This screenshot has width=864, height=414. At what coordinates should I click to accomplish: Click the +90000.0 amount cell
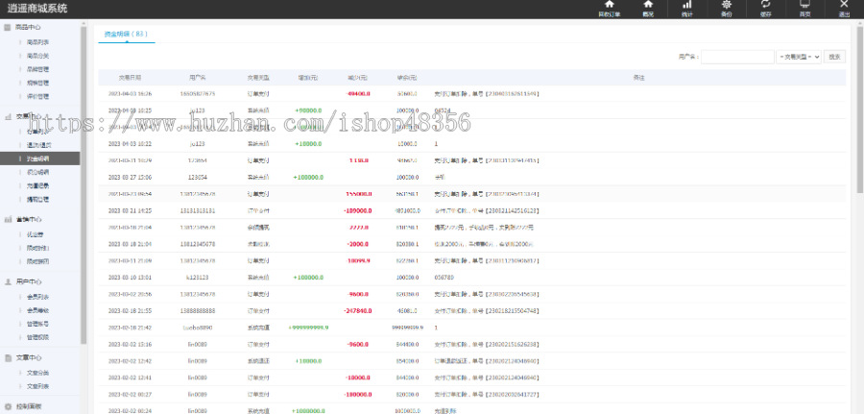tap(308, 110)
